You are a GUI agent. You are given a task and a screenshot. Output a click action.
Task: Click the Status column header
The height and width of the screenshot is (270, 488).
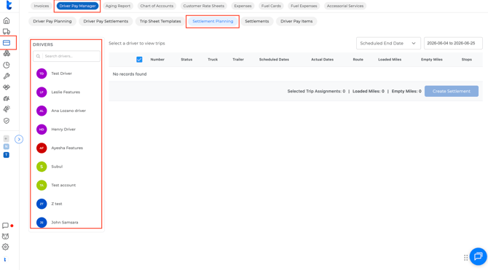(x=186, y=60)
